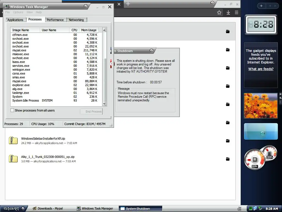This screenshot has height=212, width=282.
Task: Click the network tray icon
Action: click(255, 209)
